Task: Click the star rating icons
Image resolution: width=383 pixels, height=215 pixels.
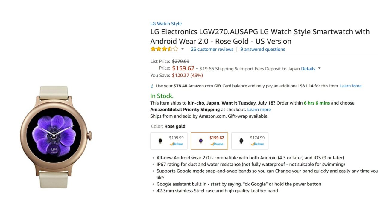Action: click(x=164, y=49)
